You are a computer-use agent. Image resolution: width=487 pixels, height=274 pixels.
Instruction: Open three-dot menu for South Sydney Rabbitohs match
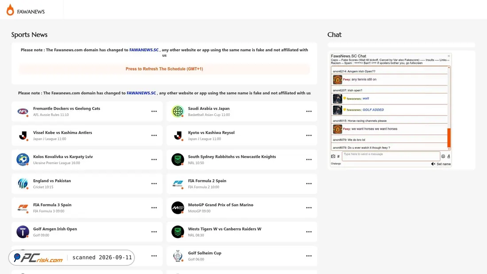(x=309, y=159)
